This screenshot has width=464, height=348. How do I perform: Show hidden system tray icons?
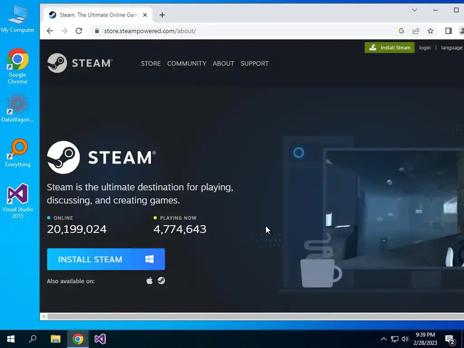[x=383, y=339]
